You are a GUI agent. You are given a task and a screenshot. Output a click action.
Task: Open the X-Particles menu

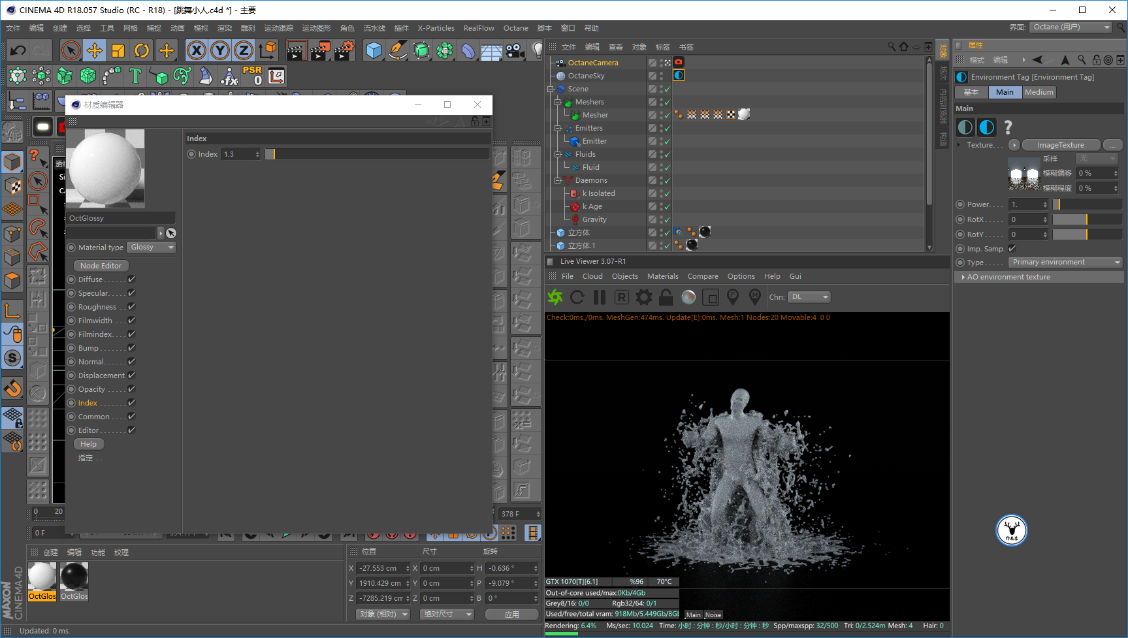pyautogui.click(x=436, y=28)
